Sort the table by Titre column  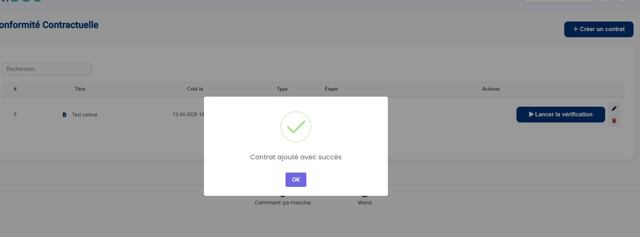(80, 89)
